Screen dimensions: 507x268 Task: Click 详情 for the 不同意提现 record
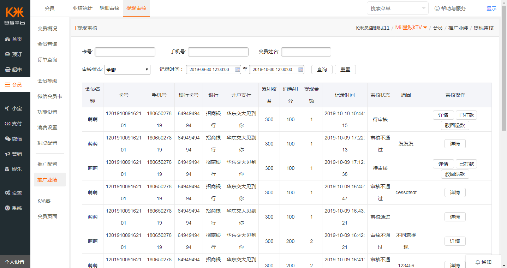click(455, 241)
